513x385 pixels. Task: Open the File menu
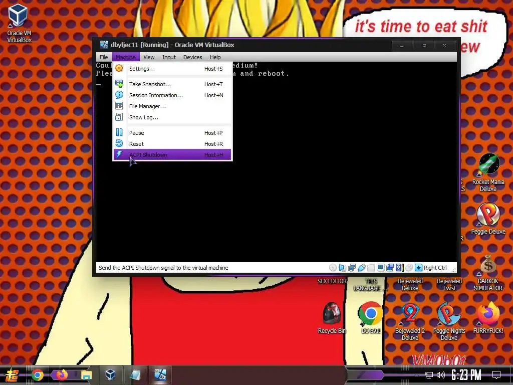tap(104, 57)
